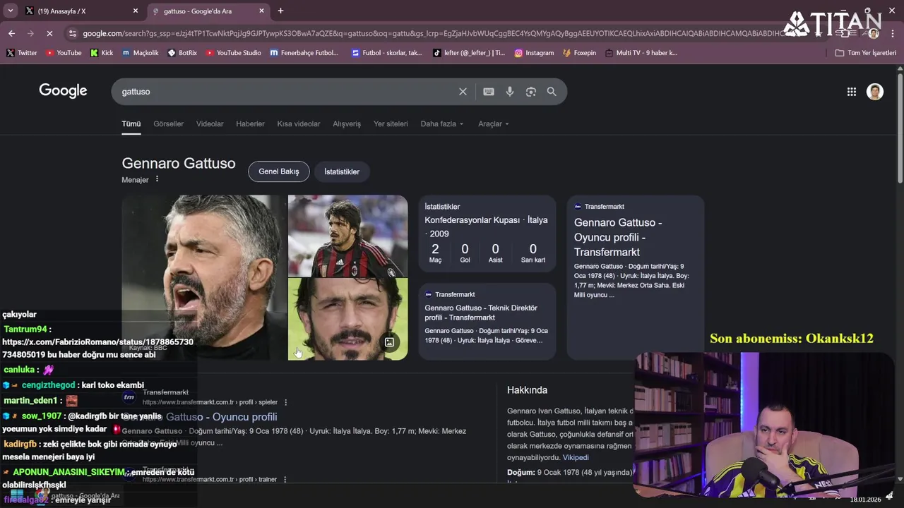Switch to Haberler tab
904x508 pixels.
click(x=250, y=124)
